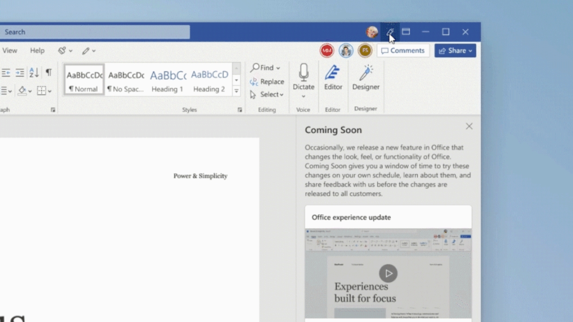Click the styles gallery row-up arrow
This screenshot has height=322, width=573.
point(237,69)
